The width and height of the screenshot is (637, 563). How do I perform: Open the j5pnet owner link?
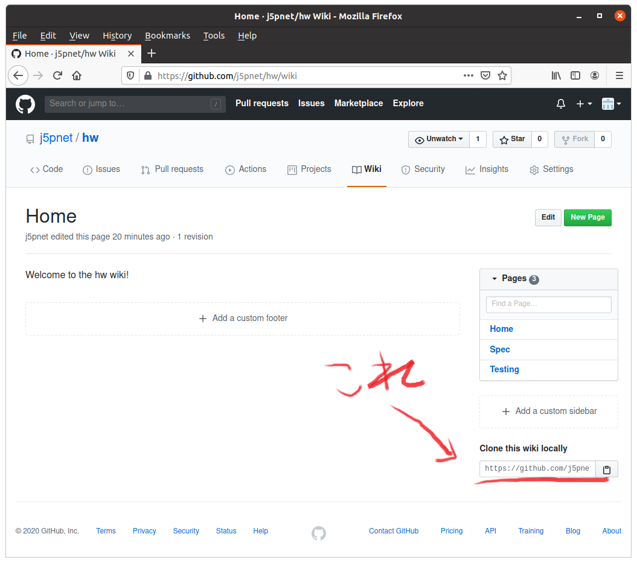(x=56, y=138)
